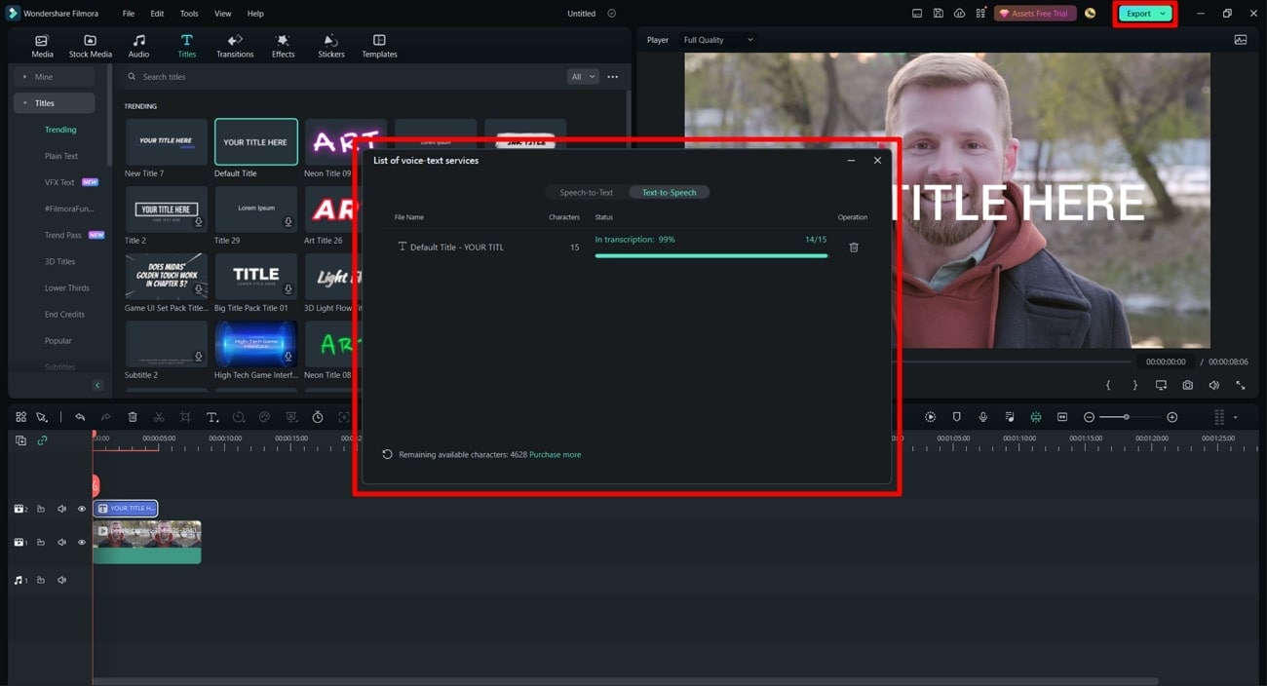Zoom out timeline with minus button

[x=1089, y=417]
